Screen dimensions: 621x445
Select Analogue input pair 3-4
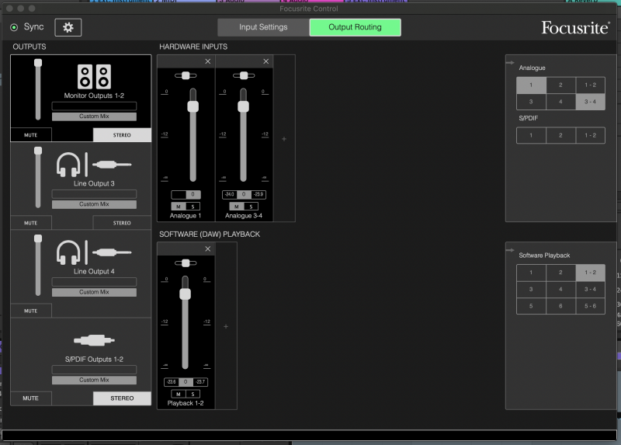[590, 102]
